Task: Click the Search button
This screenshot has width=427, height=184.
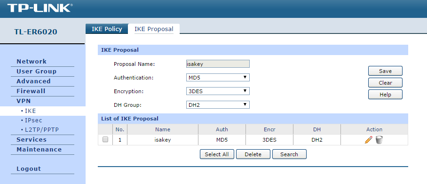Action: 289,154
